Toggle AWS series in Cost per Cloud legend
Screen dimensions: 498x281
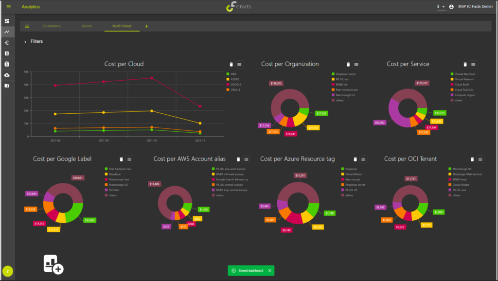pyautogui.click(x=231, y=74)
